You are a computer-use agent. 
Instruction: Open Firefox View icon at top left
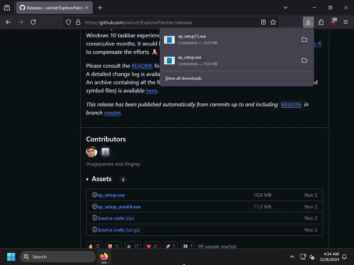[x=7, y=8]
